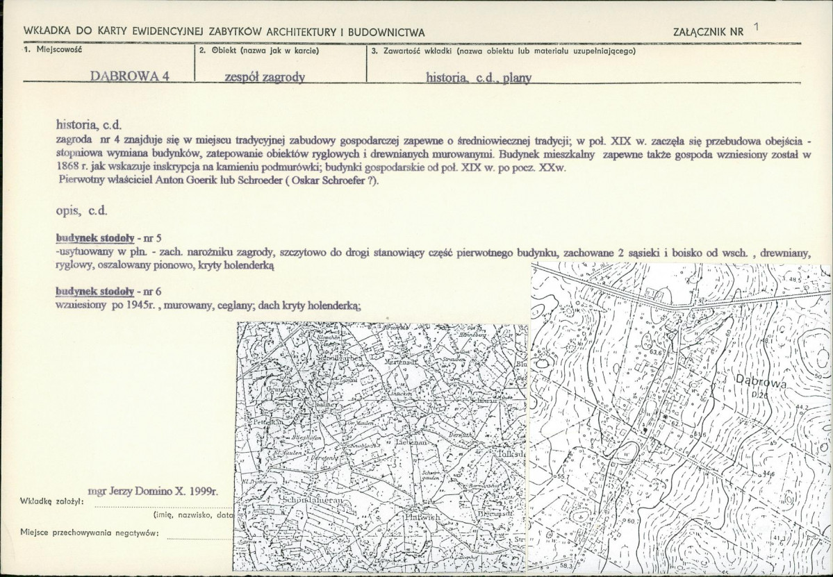Click the topographic map of Dąbrowa

click(x=679, y=417)
